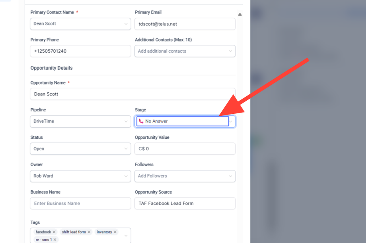Focus the Opportunity Name field
This screenshot has height=243, width=366.
click(x=132, y=94)
